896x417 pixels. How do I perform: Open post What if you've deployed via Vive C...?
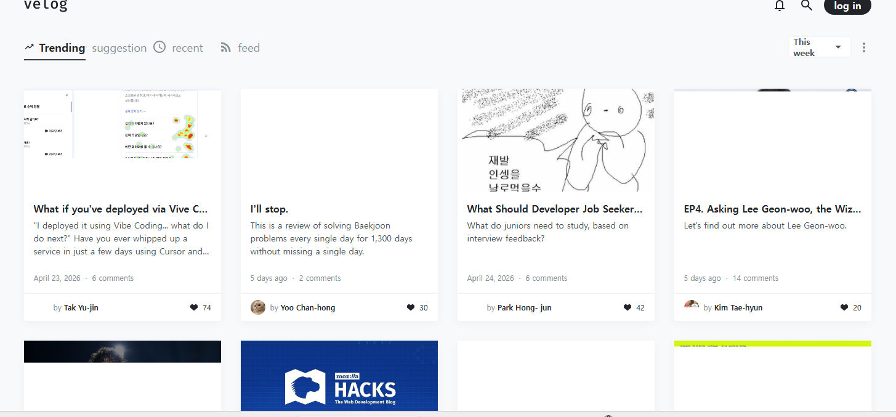[x=121, y=209]
